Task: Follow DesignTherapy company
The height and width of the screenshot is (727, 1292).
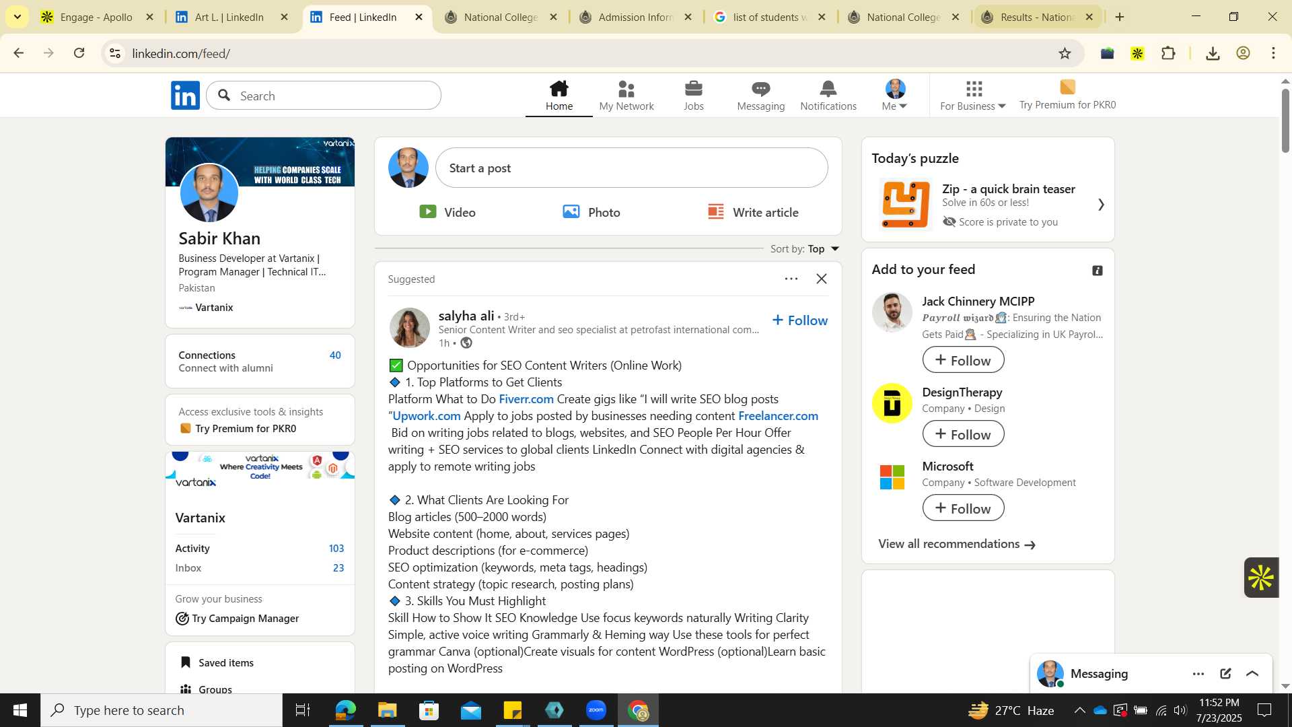Action: coord(963,434)
